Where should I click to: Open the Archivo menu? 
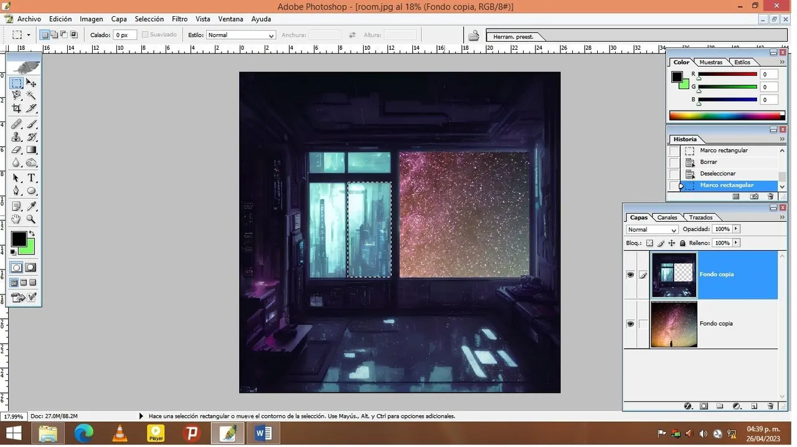(x=29, y=19)
